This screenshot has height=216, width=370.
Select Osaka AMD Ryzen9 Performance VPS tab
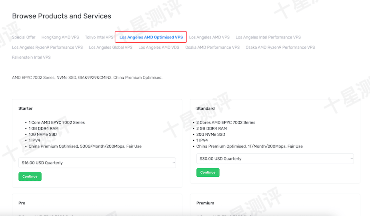pos(280,47)
